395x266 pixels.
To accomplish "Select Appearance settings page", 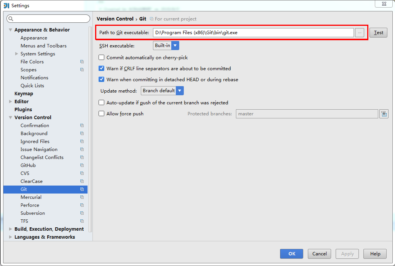I will pyautogui.click(x=34, y=38).
